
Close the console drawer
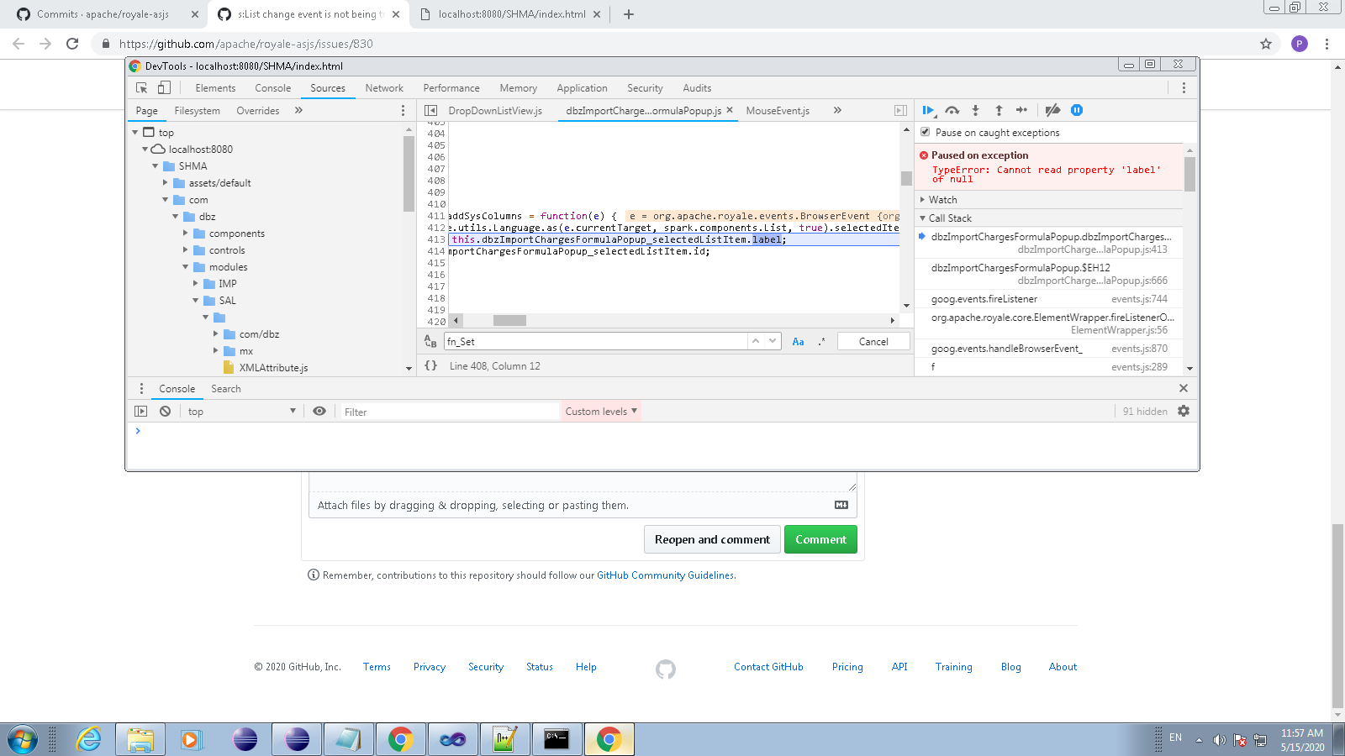[1184, 388]
